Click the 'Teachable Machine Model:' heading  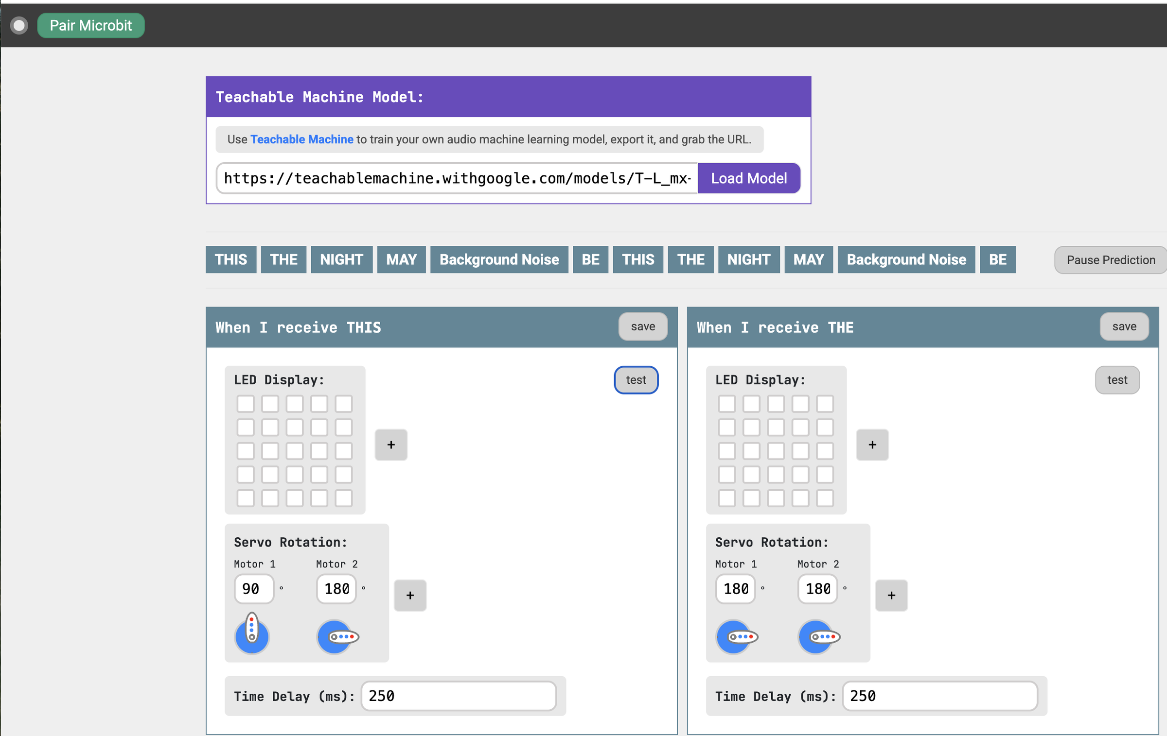[x=319, y=97]
